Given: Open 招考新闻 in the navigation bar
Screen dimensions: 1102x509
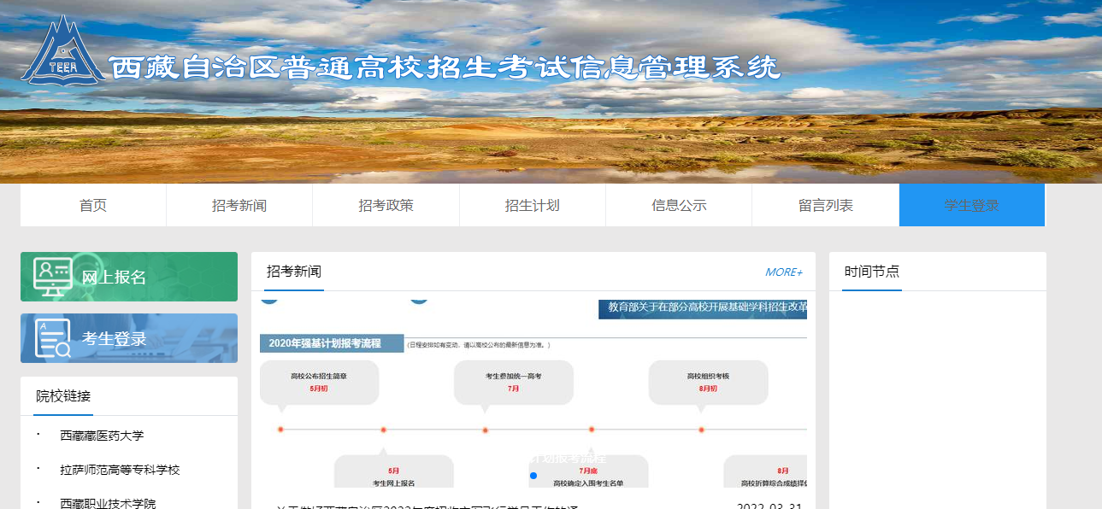Looking at the screenshot, I should click(x=239, y=206).
